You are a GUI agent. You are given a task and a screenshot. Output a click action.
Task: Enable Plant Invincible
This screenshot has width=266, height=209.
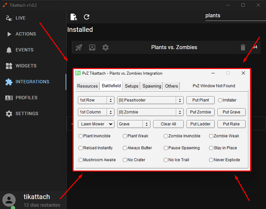[x=81, y=136]
